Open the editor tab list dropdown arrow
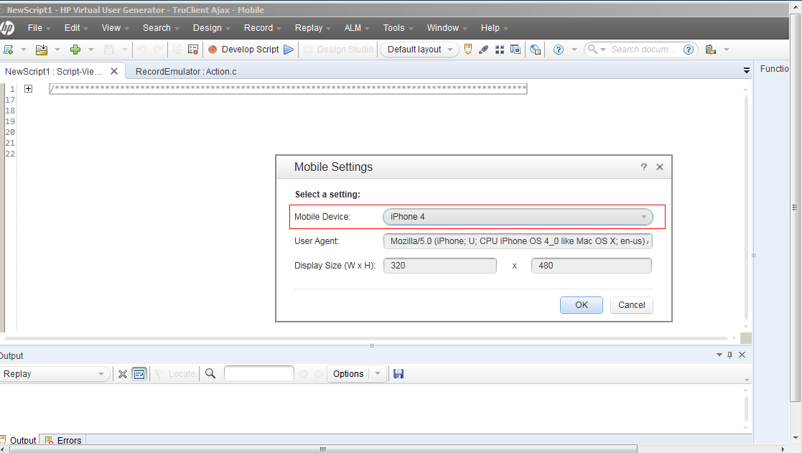Screen dimensions: 802x453 [746, 70]
